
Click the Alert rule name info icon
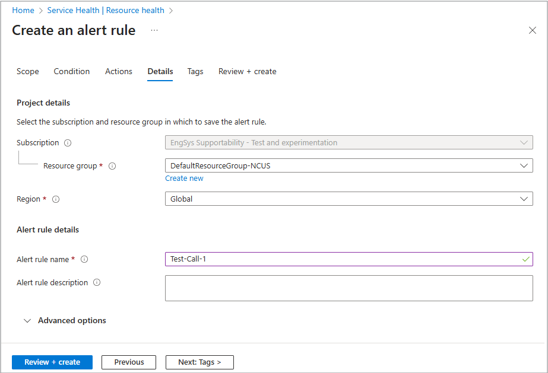84,259
